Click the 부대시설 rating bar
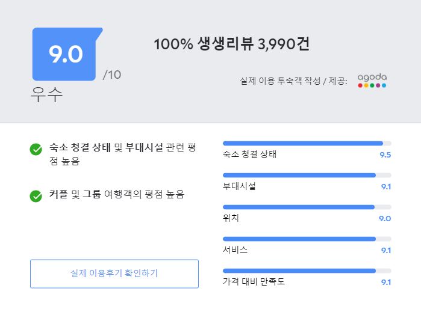421x318 pixels. tap(307, 175)
